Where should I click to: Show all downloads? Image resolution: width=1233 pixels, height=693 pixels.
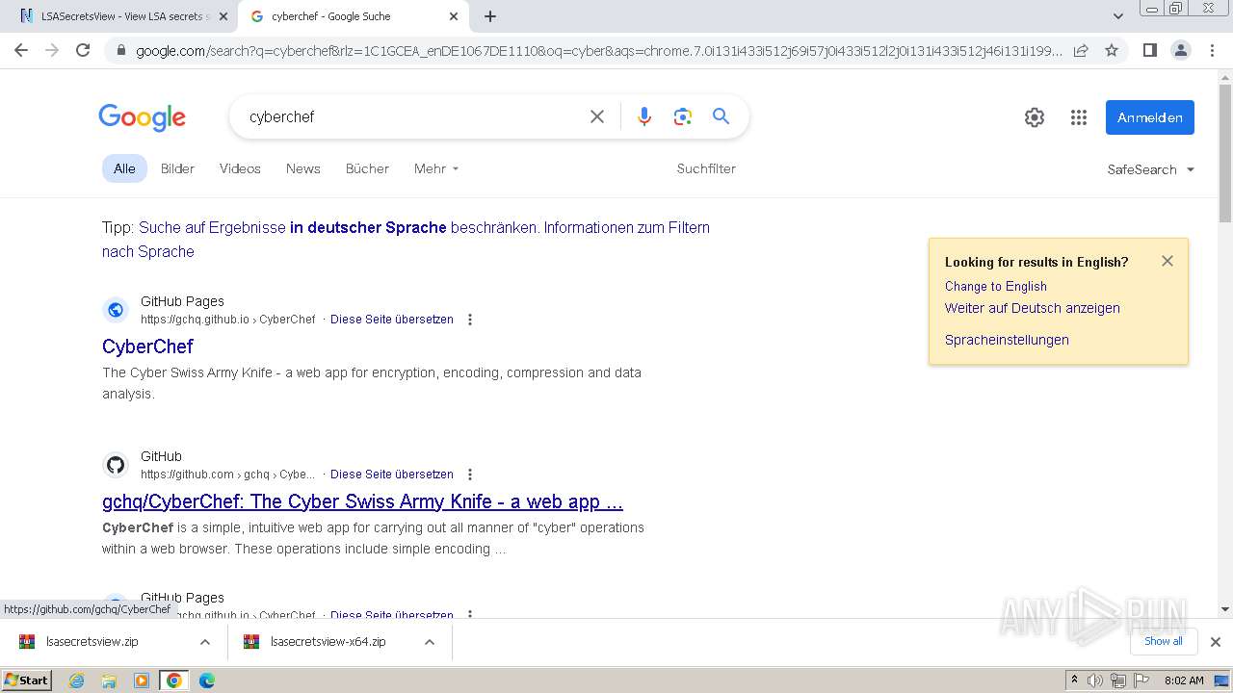coord(1164,641)
